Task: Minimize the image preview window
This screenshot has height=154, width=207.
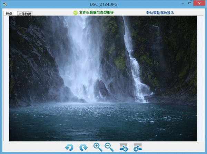Action: [x=181, y=3]
